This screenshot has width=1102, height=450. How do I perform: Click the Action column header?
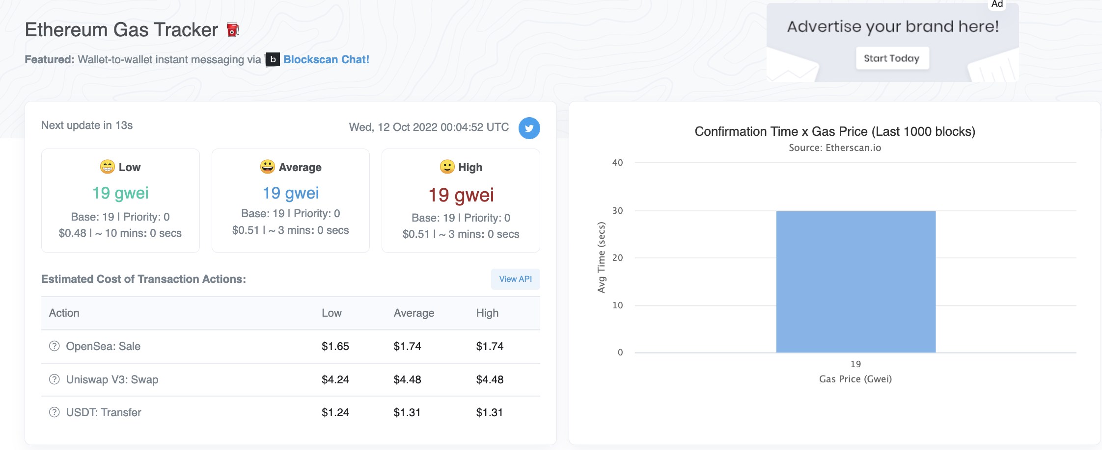tap(64, 313)
